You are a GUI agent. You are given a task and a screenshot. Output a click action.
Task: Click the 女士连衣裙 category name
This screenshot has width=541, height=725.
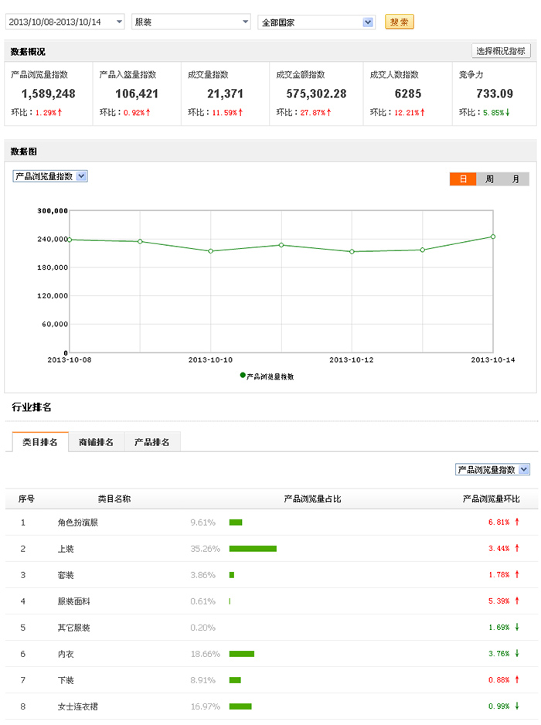pyautogui.click(x=77, y=706)
